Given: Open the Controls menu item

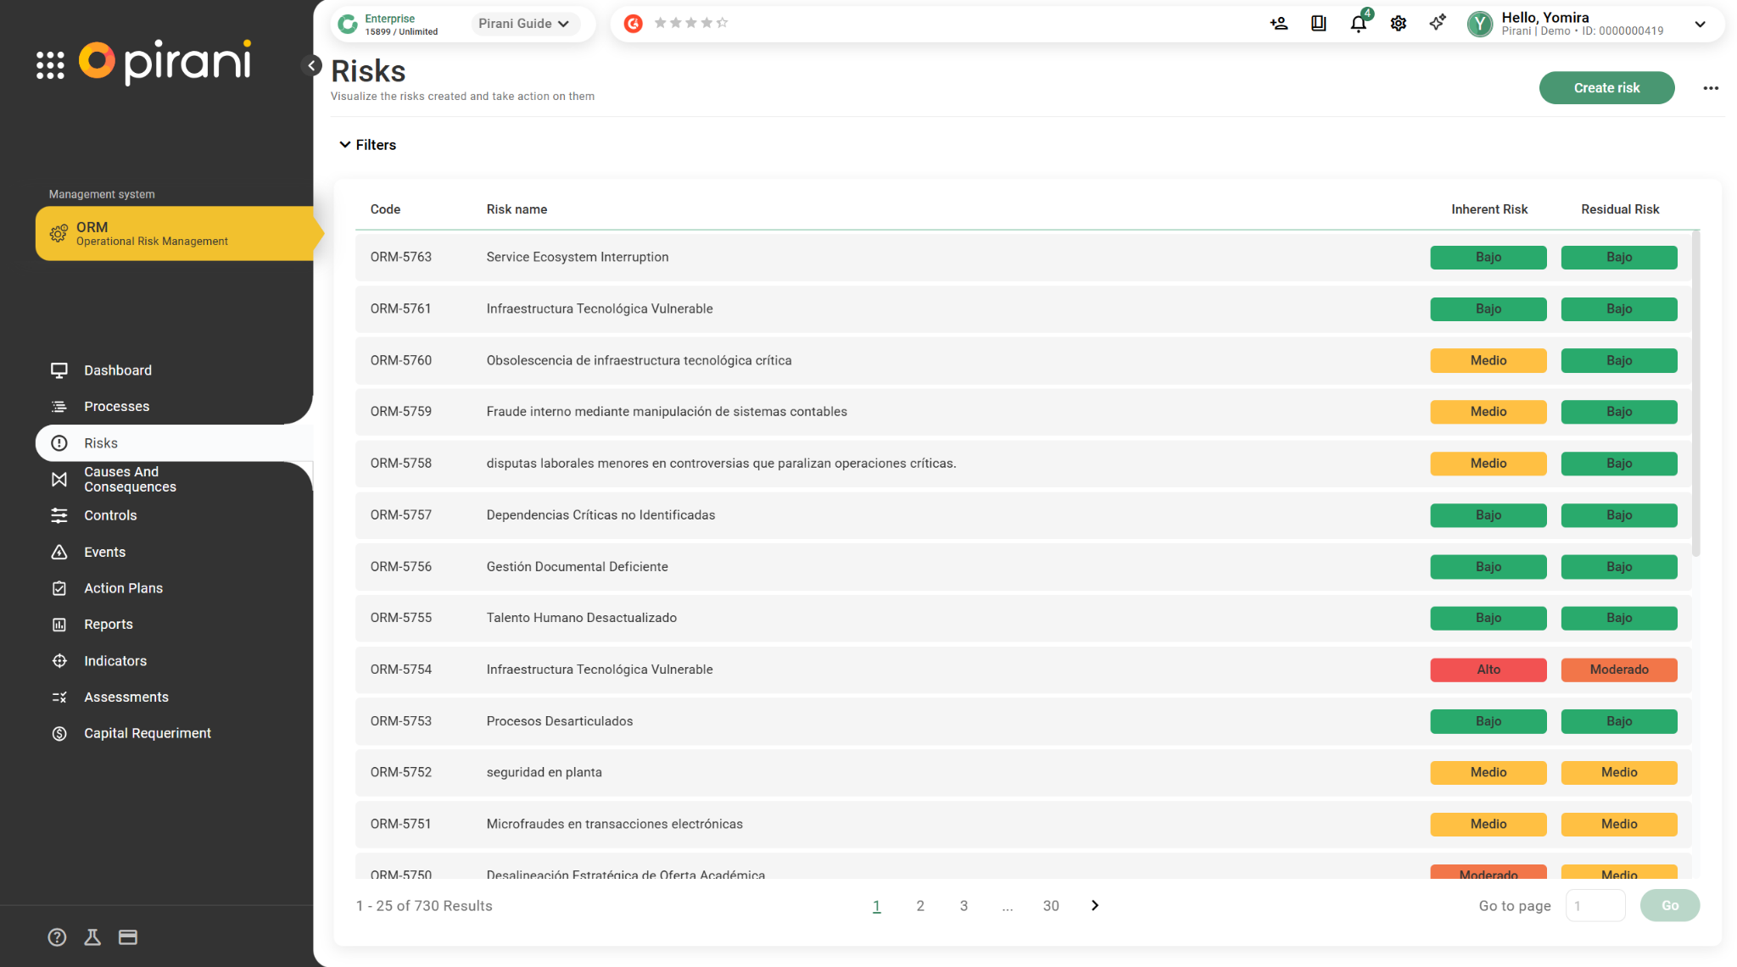Looking at the screenshot, I should click(110, 515).
